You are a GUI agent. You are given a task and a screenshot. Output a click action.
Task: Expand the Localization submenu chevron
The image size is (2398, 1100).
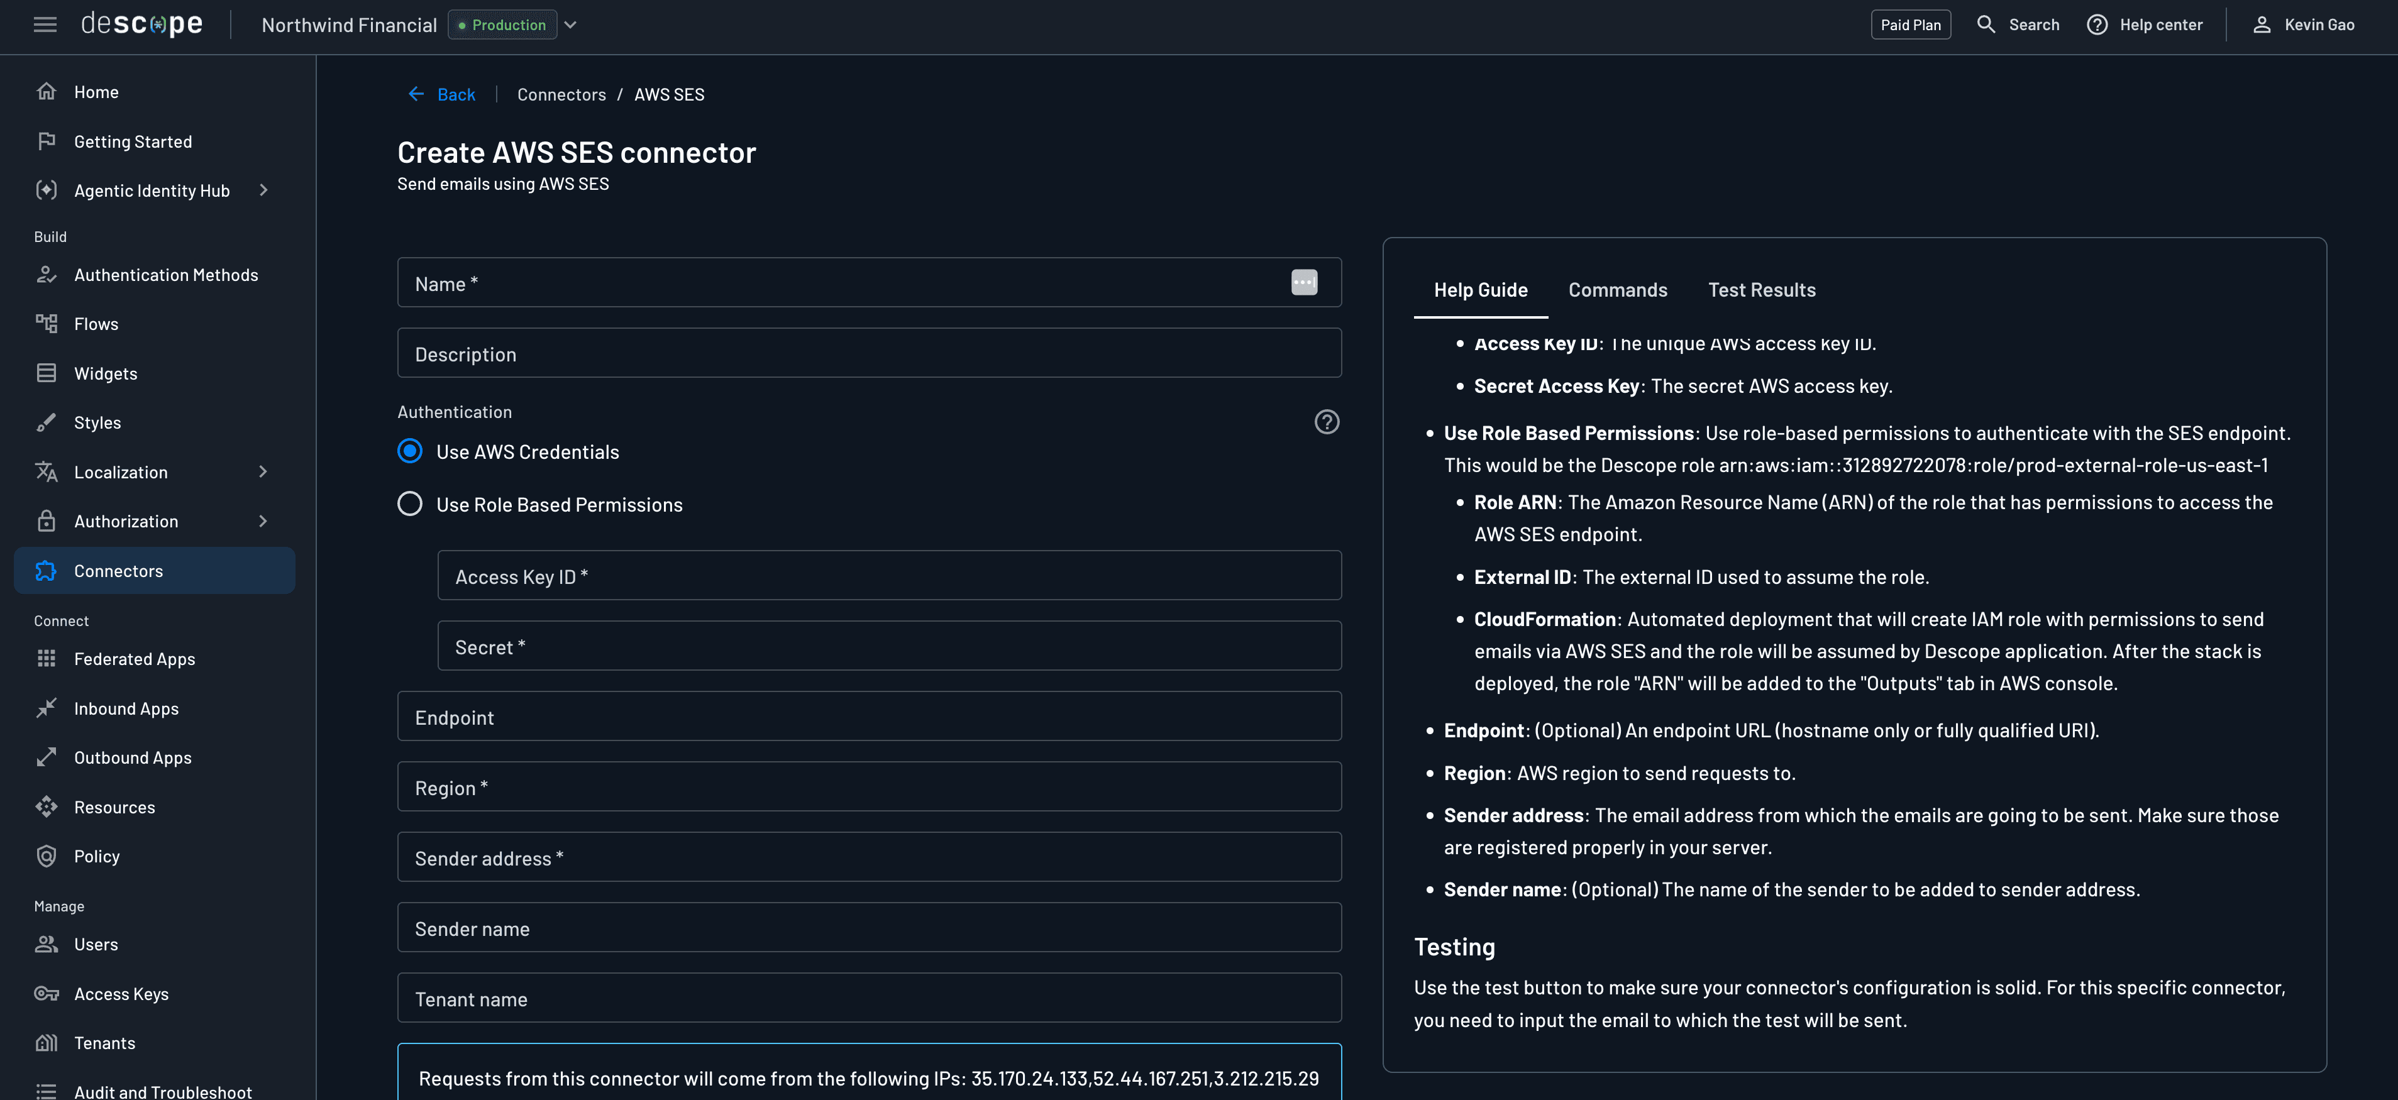pos(263,472)
